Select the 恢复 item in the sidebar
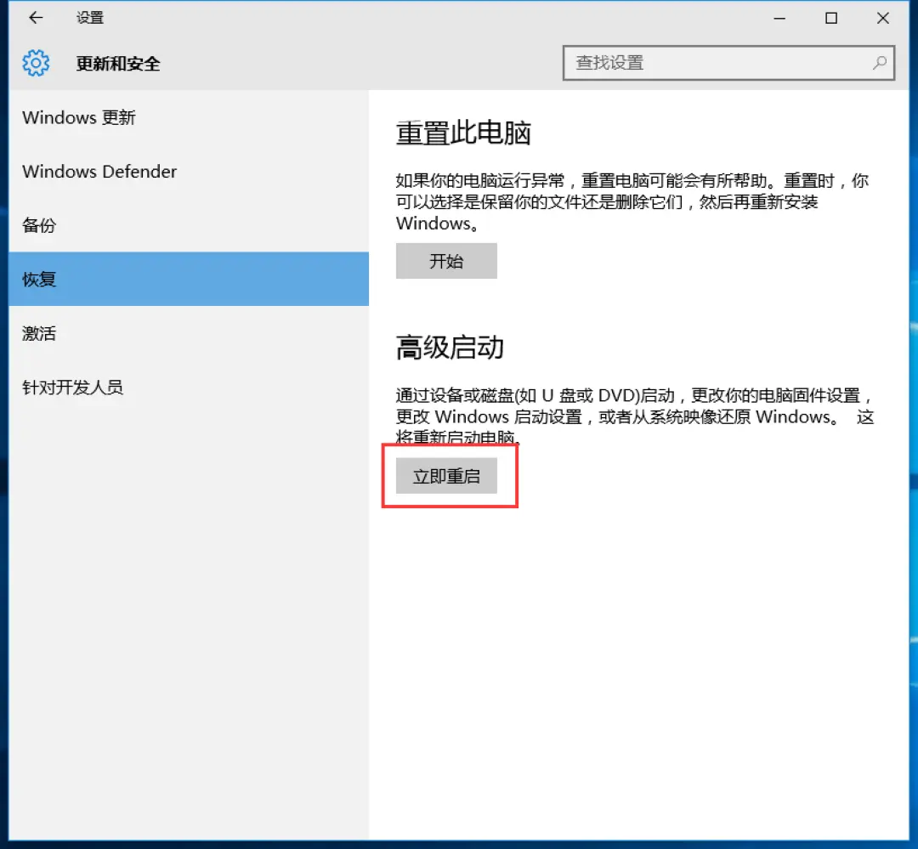 coord(39,279)
